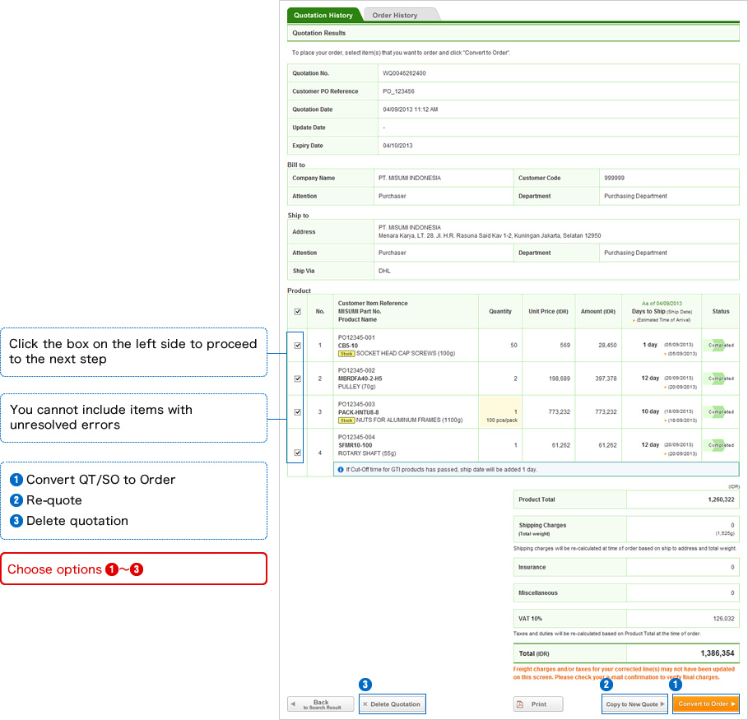Click the quantity 50 cell

500,346
